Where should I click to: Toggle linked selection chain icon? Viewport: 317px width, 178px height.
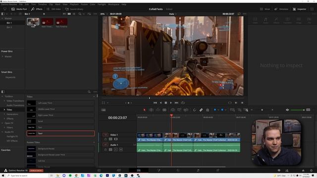coord(201,110)
